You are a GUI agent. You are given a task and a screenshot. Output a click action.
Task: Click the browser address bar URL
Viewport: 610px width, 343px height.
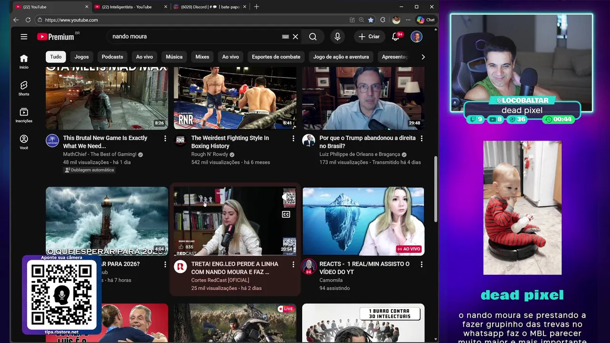[x=71, y=20]
